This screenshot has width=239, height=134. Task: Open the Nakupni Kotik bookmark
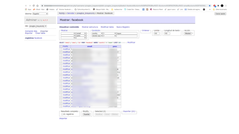click(x=101, y=9)
